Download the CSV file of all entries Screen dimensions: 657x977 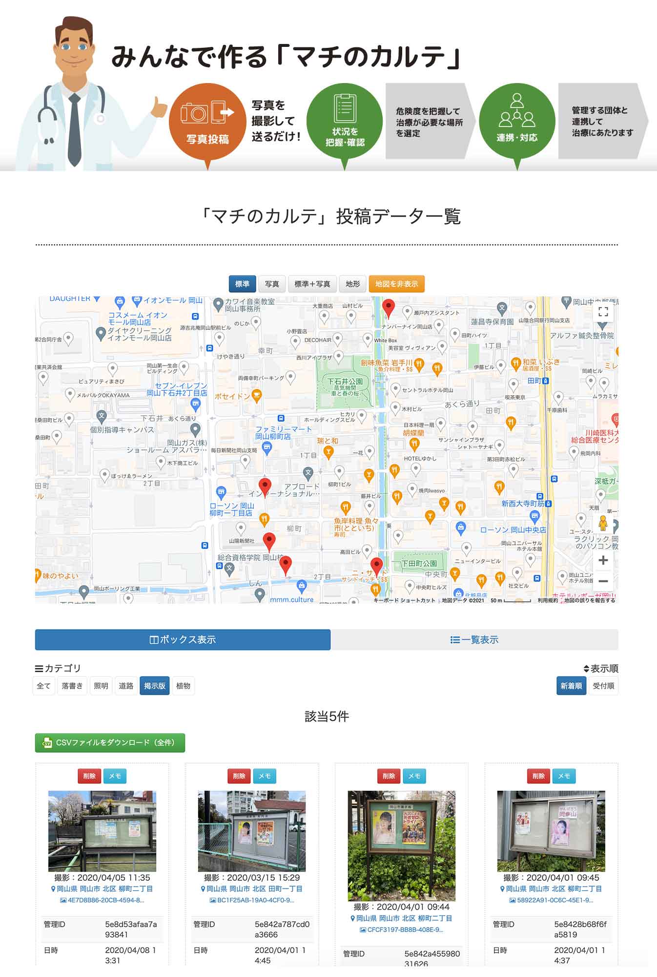click(110, 743)
